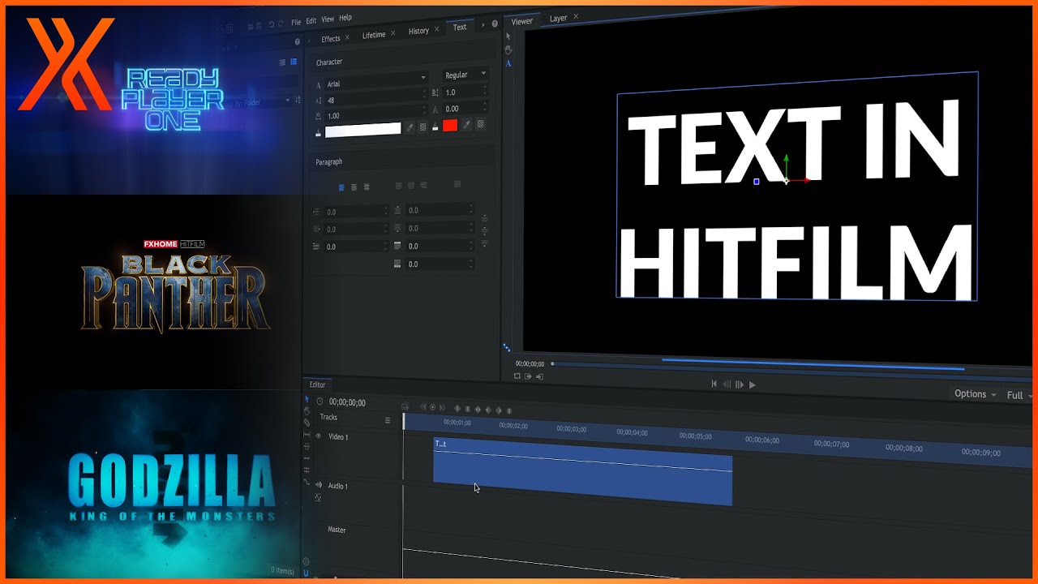Switch to the Effects tab
The width and height of the screenshot is (1038, 584).
tap(331, 39)
